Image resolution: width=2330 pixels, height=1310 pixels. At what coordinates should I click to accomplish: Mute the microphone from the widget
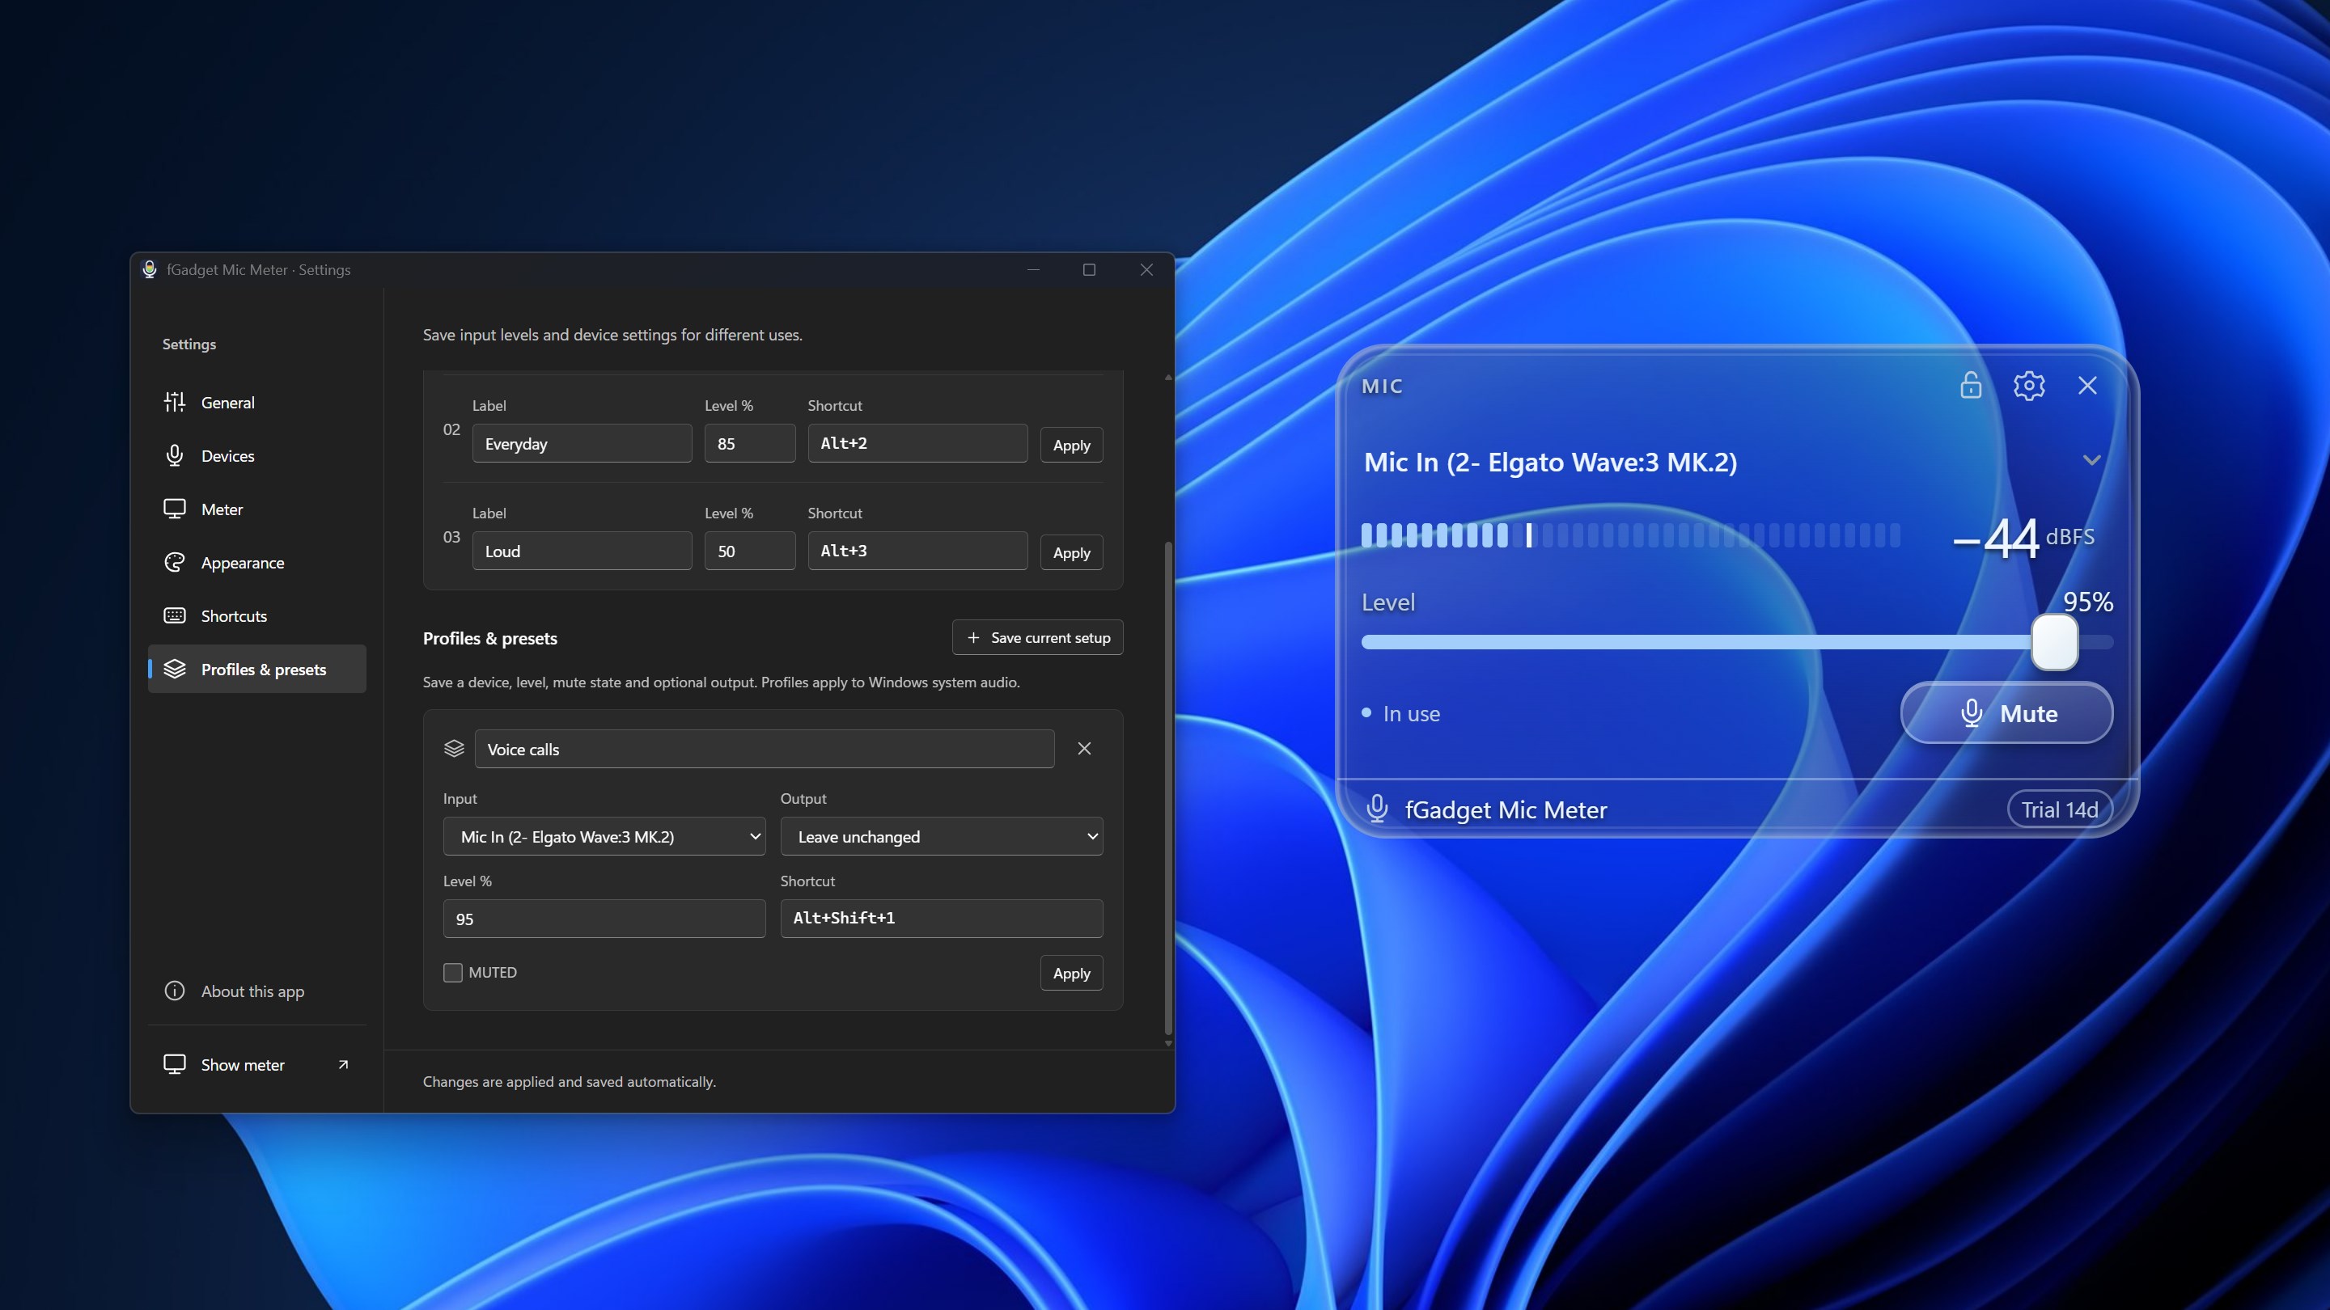point(2006,712)
